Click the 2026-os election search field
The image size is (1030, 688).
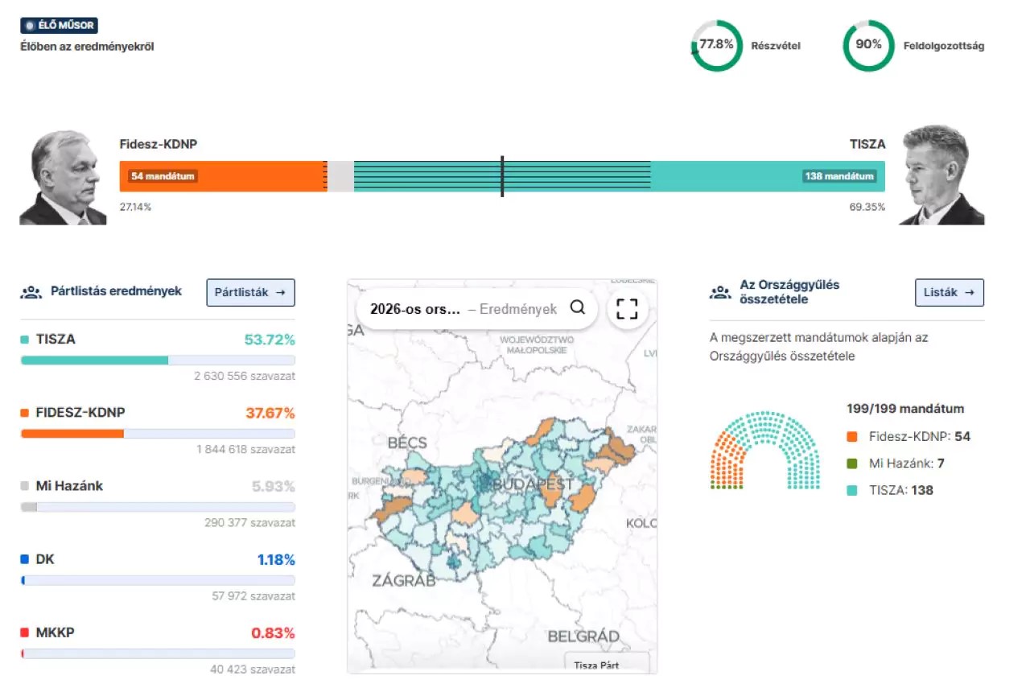click(463, 309)
